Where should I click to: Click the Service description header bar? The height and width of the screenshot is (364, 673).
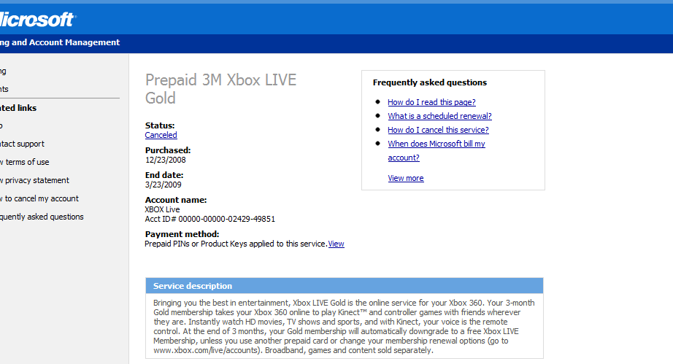345,286
